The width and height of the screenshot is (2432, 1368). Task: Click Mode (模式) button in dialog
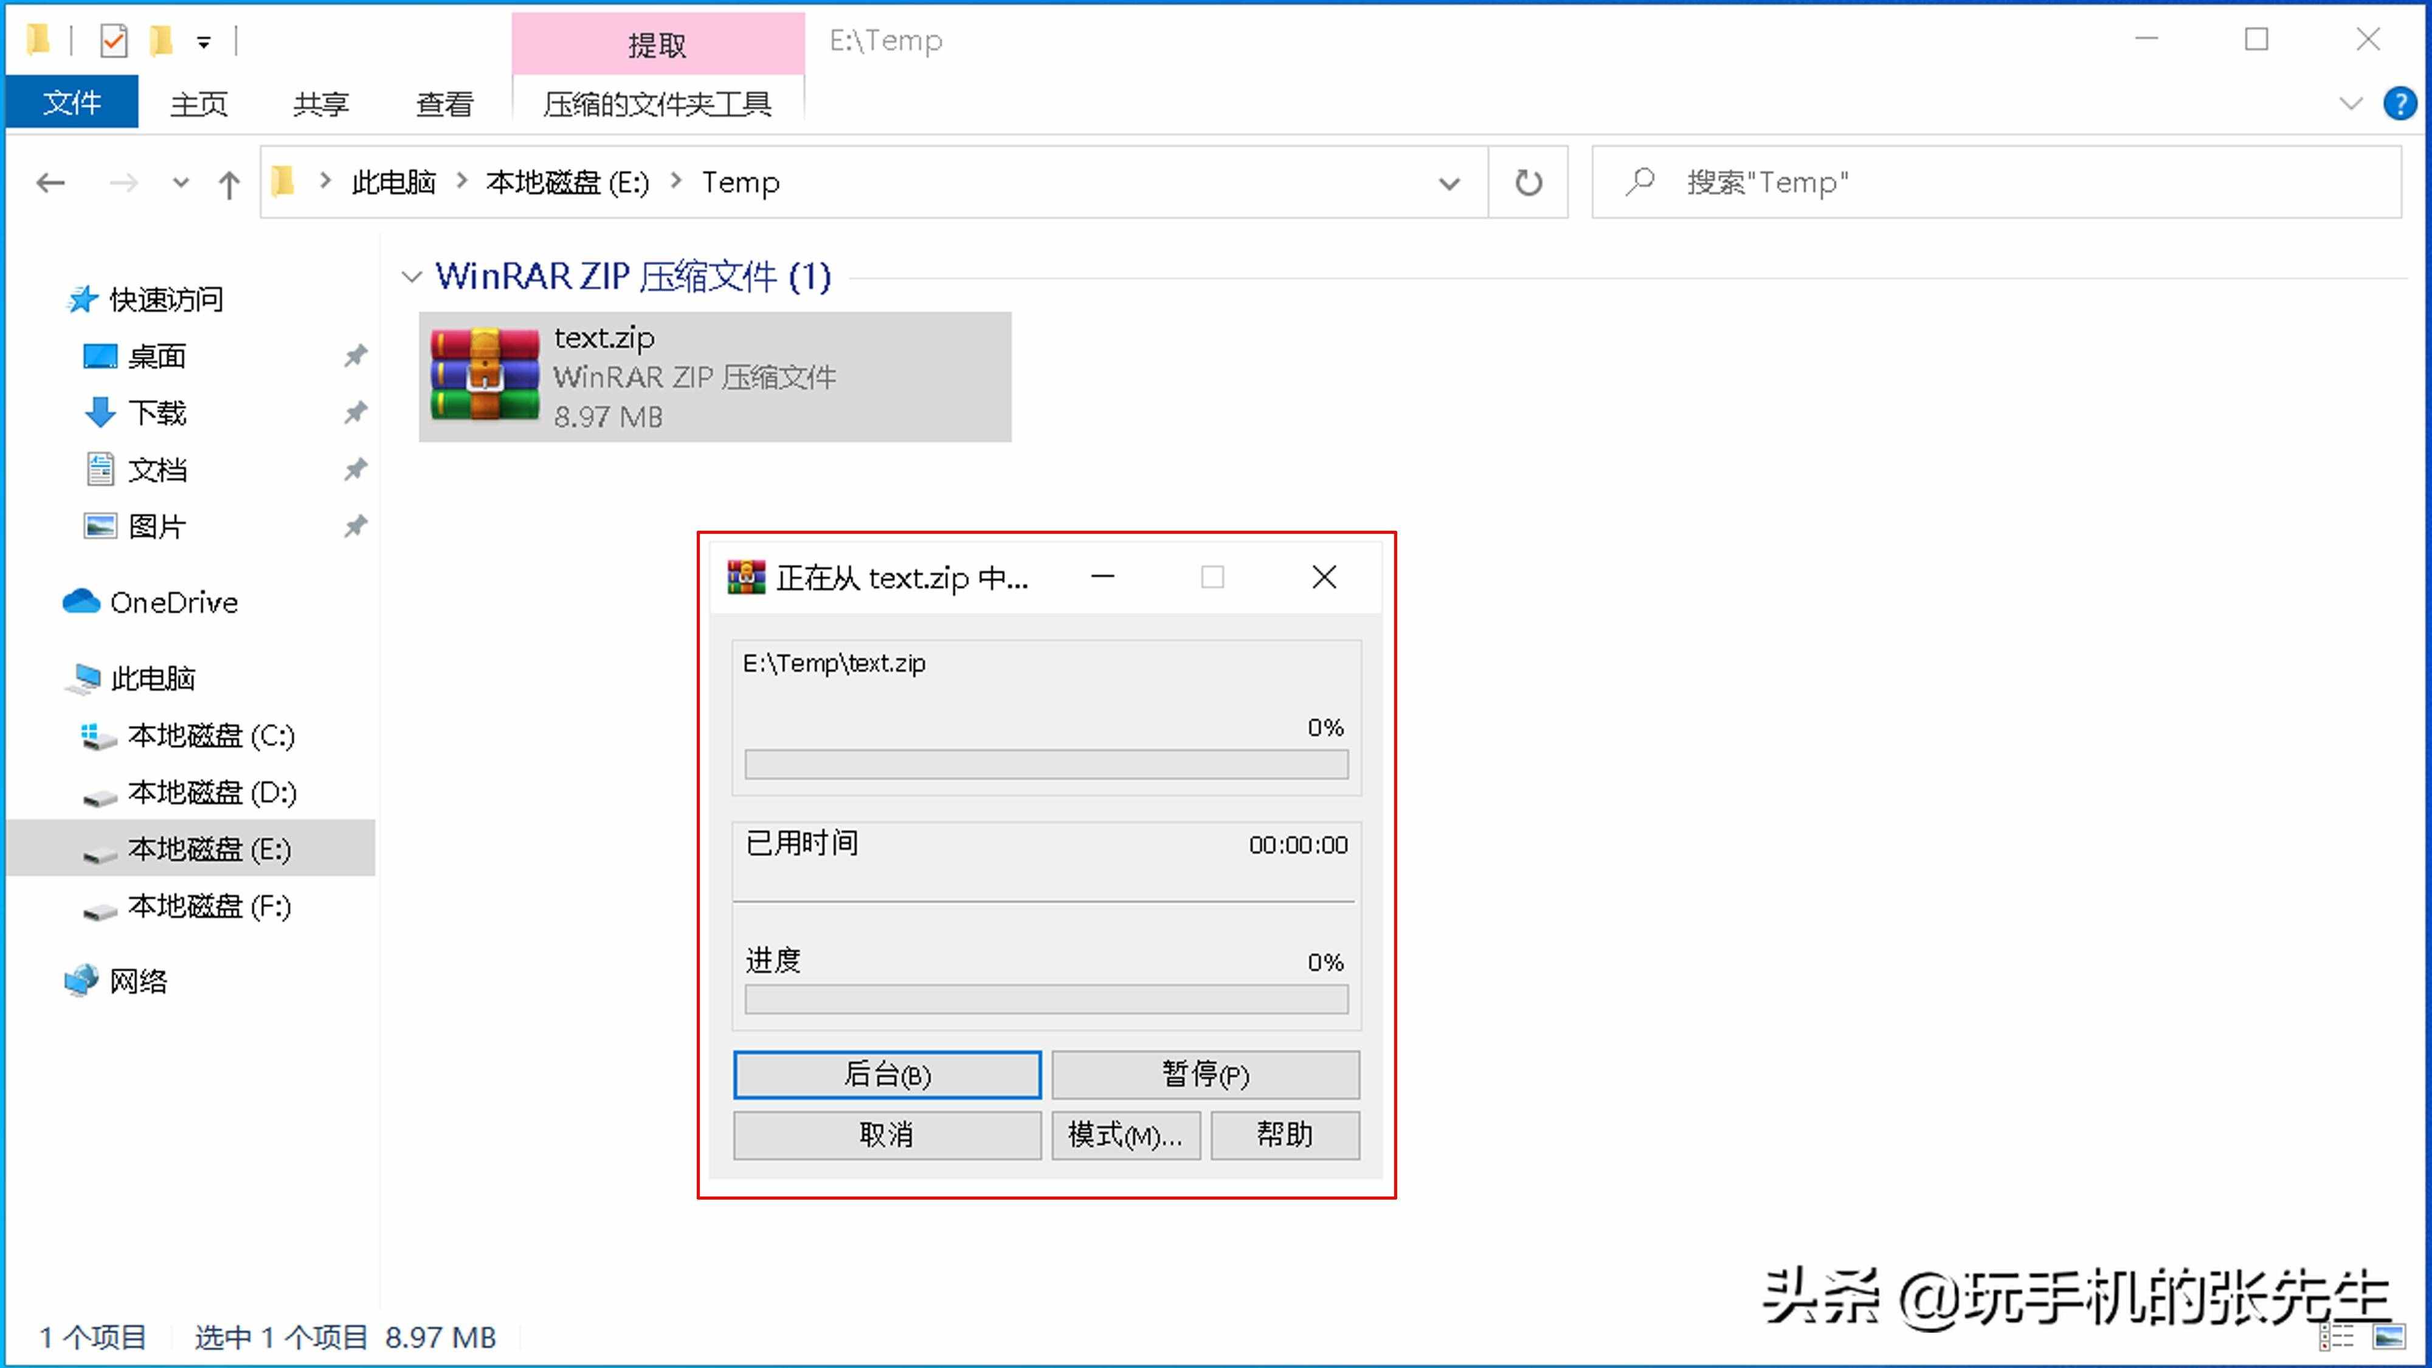click(x=1126, y=1135)
